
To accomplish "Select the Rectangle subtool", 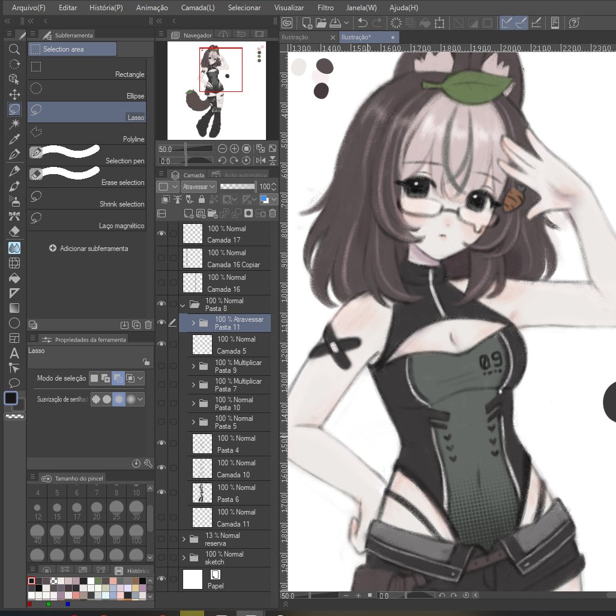I will click(87, 69).
